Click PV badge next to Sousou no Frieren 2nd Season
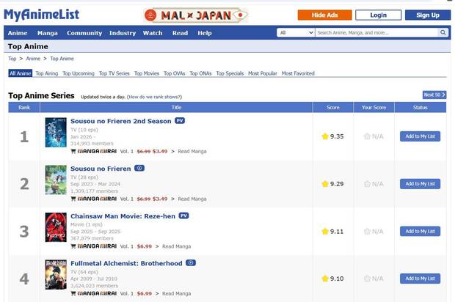The width and height of the screenshot is (455, 302). pyautogui.click(x=180, y=121)
